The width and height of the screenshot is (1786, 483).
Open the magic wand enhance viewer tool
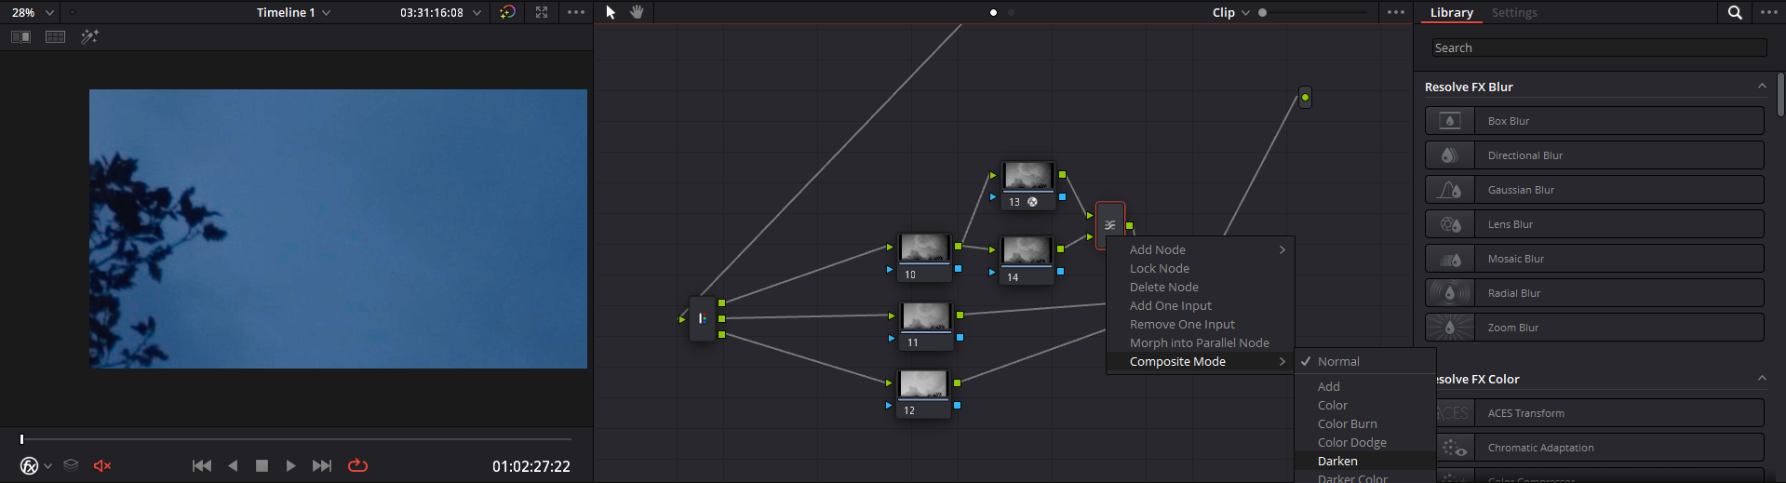click(x=89, y=36)
